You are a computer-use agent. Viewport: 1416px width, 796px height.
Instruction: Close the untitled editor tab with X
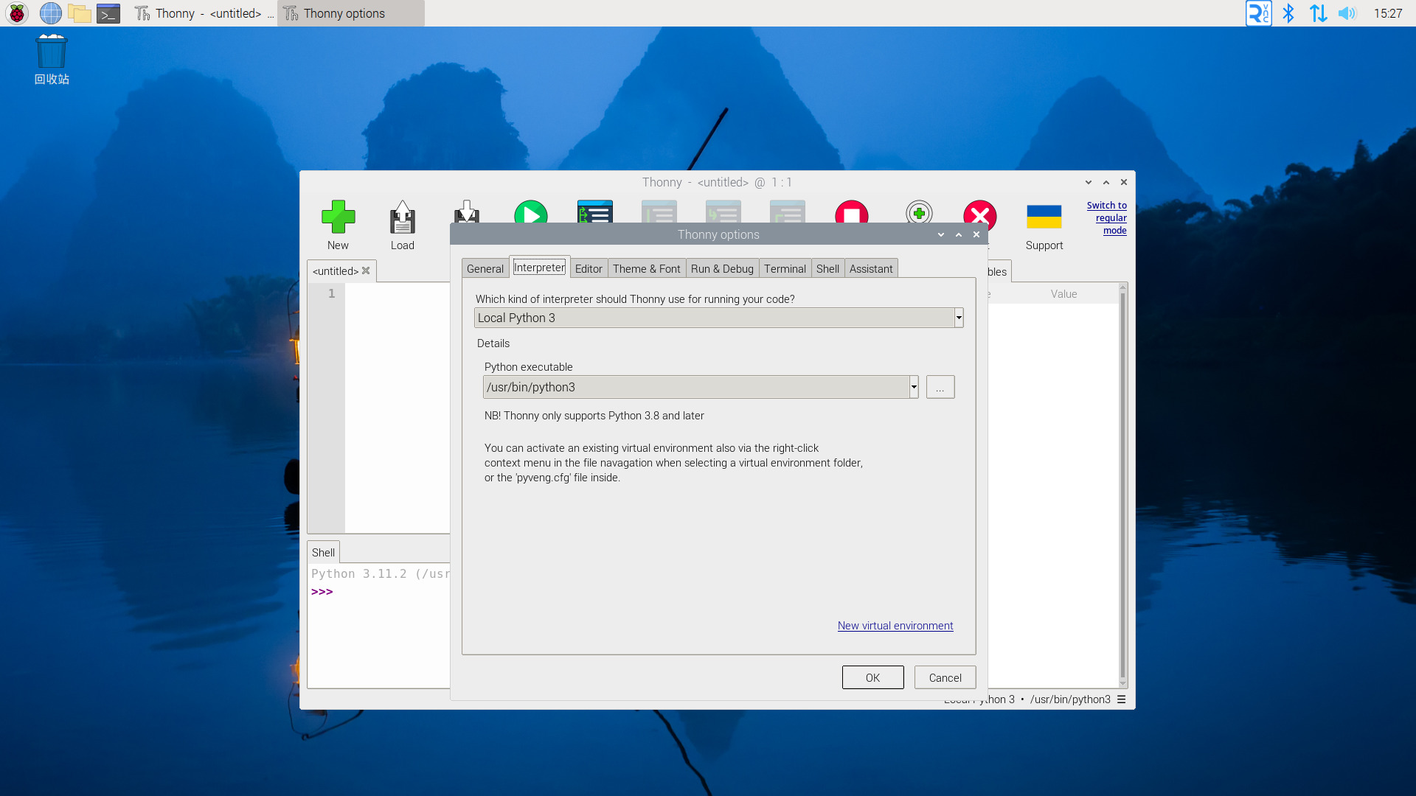pyautogui.click(x=366, y=270)
